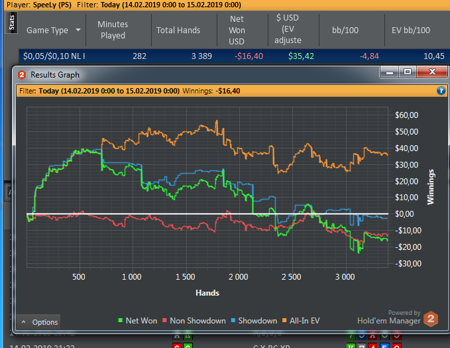This screenshot has width=450, height=348.
Task: Toggle the All-In EV orange legend swatch
Action: point(284,320)
